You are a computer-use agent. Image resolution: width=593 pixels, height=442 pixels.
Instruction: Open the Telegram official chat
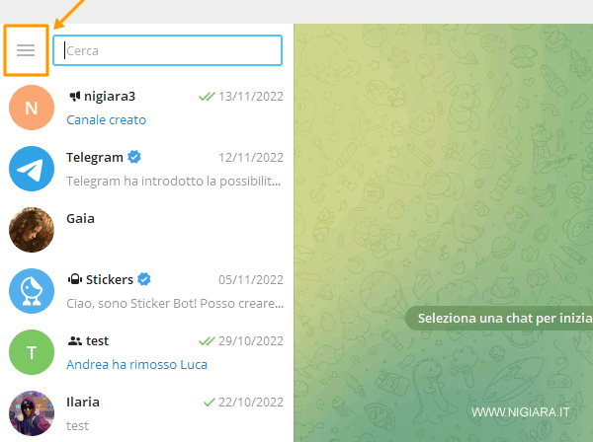pyautogui.click(x=146, y=169)
